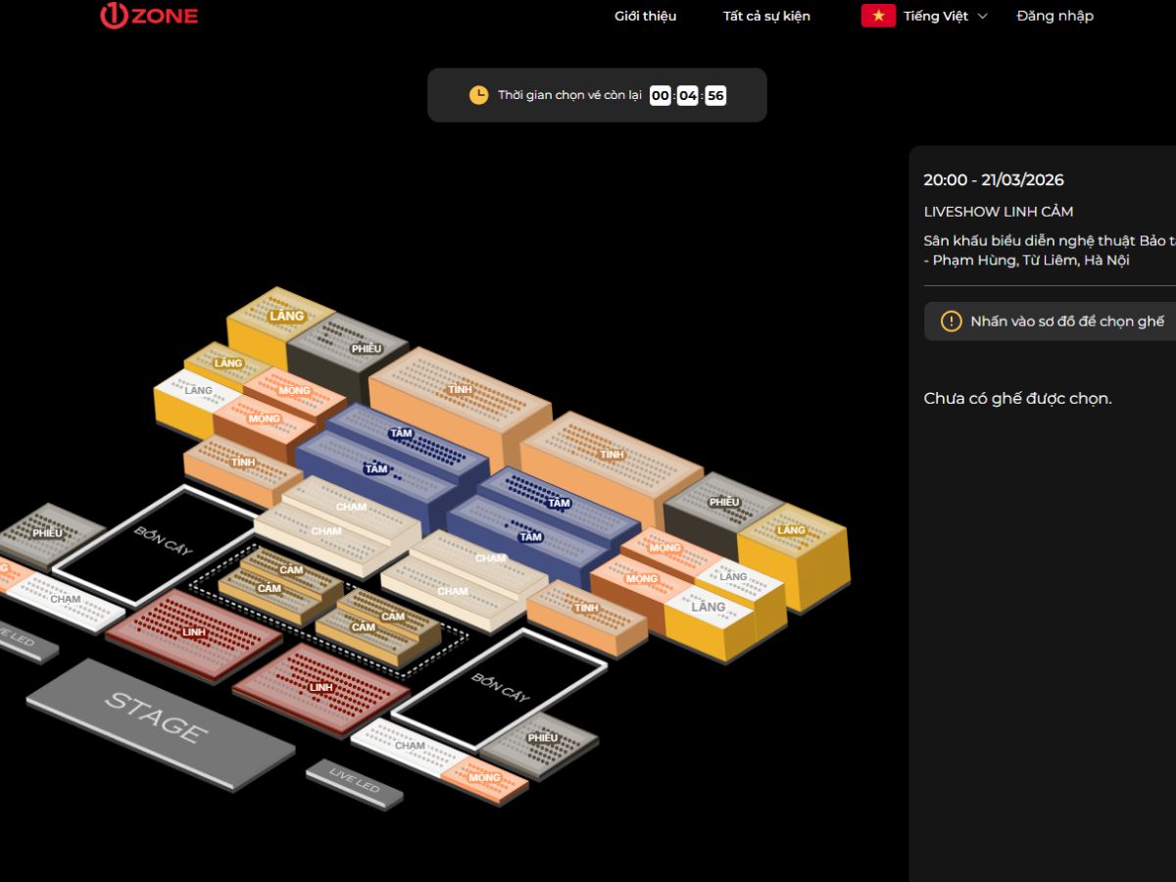Pick the TÌNH zone beside the top PHIÊU block
This screenshot has height=882, width=1176.
click(x=459, y=389)
